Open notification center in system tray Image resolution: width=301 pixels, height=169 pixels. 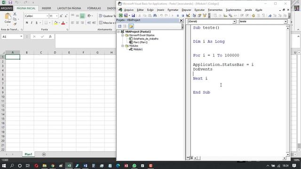pos(294,166)
